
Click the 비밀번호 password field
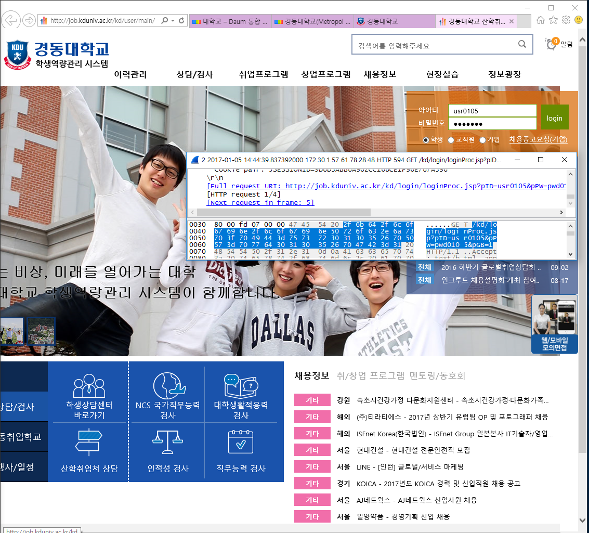(x=492, y=124)
